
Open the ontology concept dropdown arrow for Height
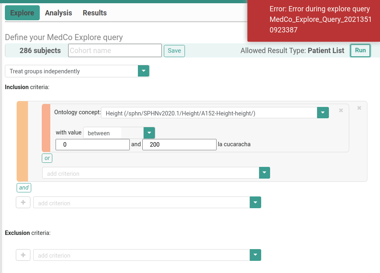click(x=322, y=113)
